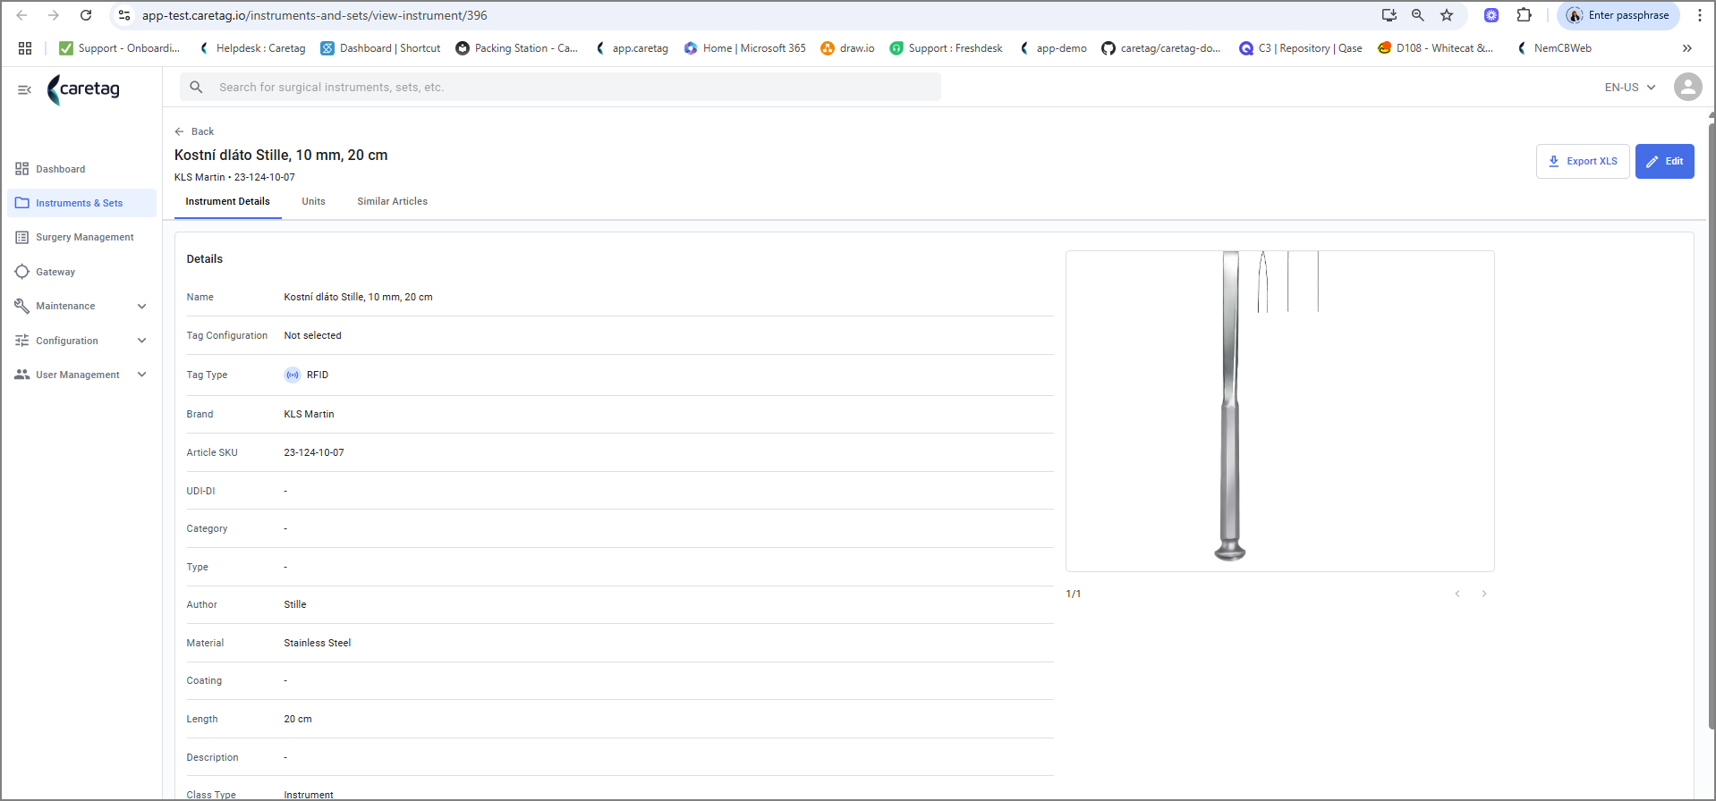Click the Edit button
This screenshot has height=801, width=1716.
pyautogui.click(x=1664, y=161)
